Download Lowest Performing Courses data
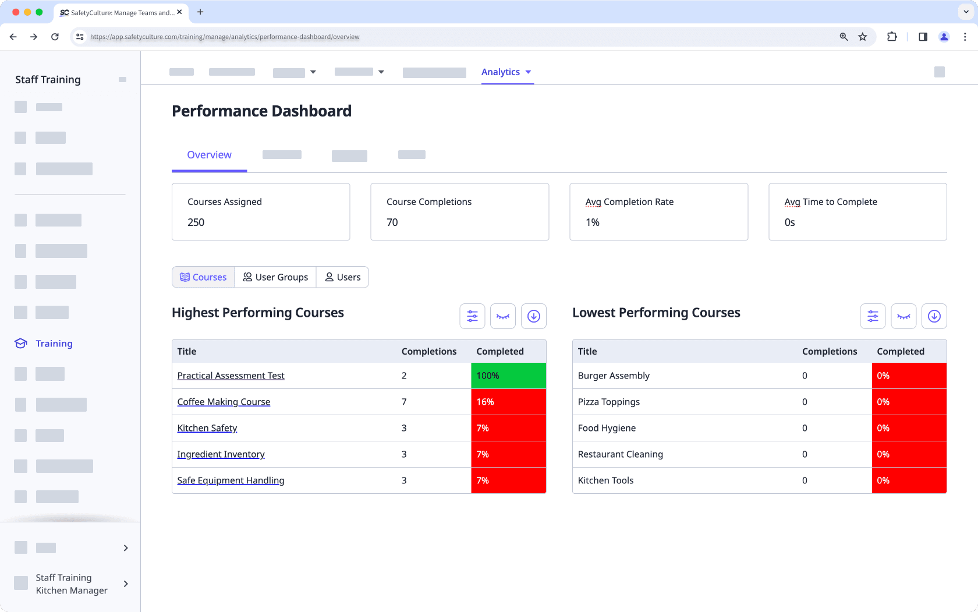This screenshot has height=612, width=978. [x=934, y=316]
